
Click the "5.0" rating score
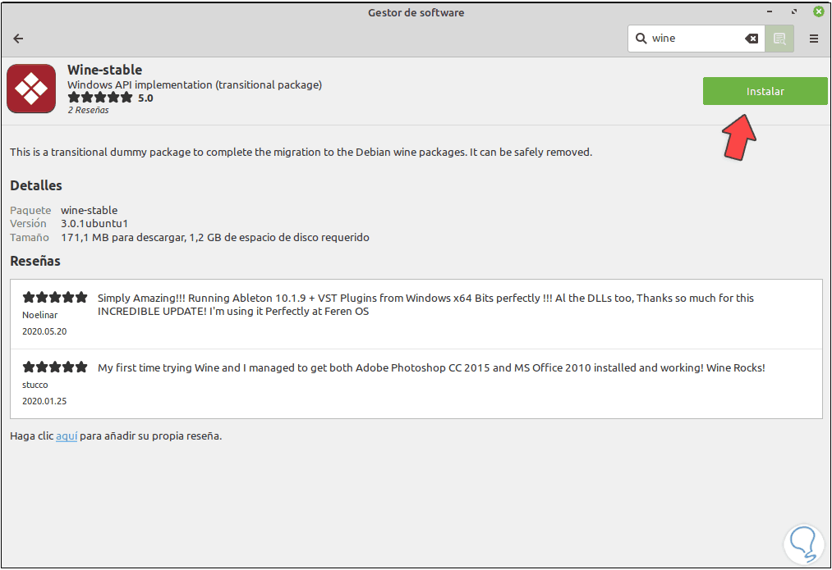click(x=145, y=98)
